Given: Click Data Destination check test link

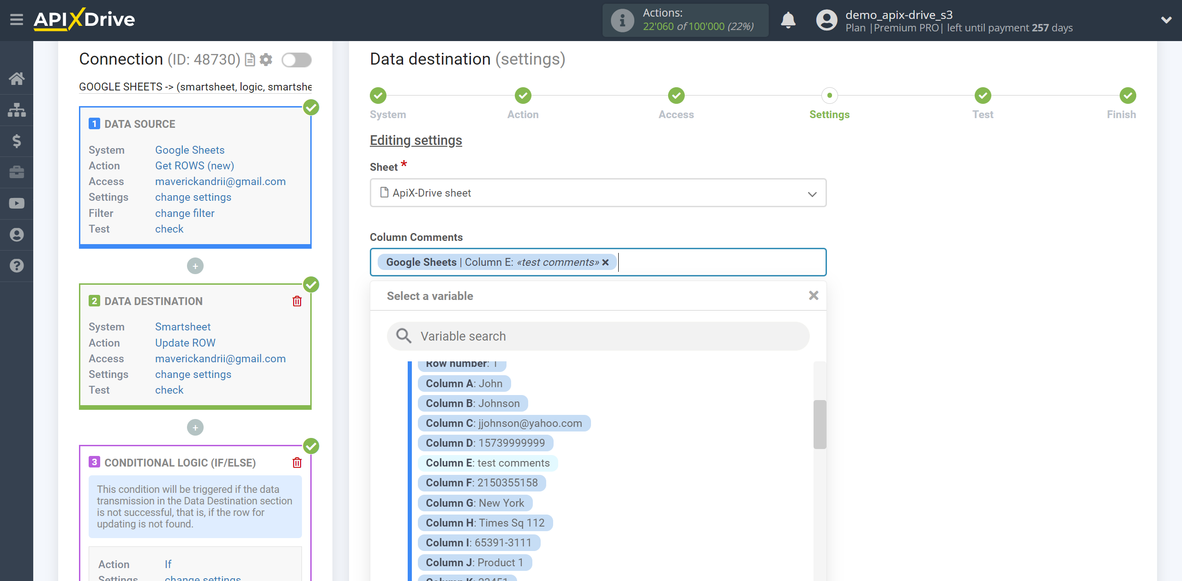Looking at the screenshot, I should point(169,390).
